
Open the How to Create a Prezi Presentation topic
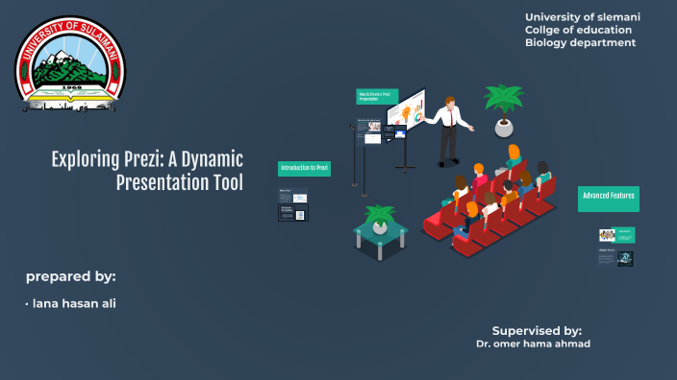(377, 97)
